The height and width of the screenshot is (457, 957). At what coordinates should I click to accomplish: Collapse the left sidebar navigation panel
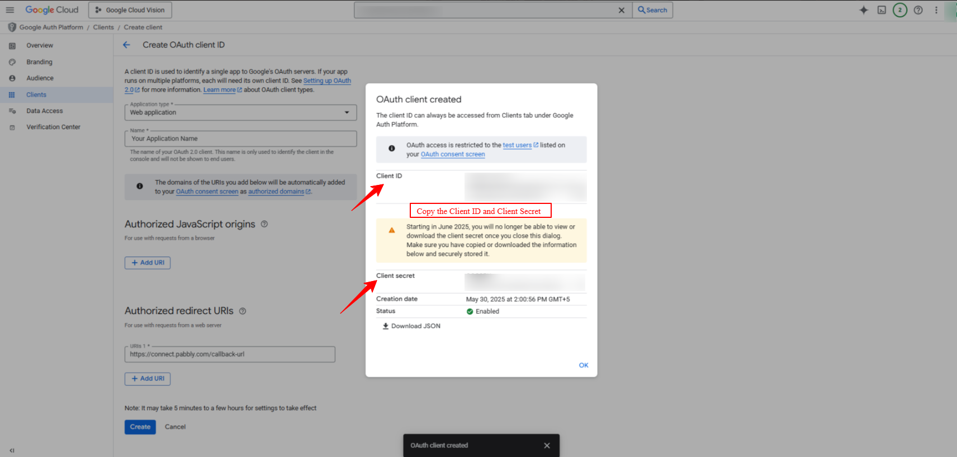coord(12,450)
